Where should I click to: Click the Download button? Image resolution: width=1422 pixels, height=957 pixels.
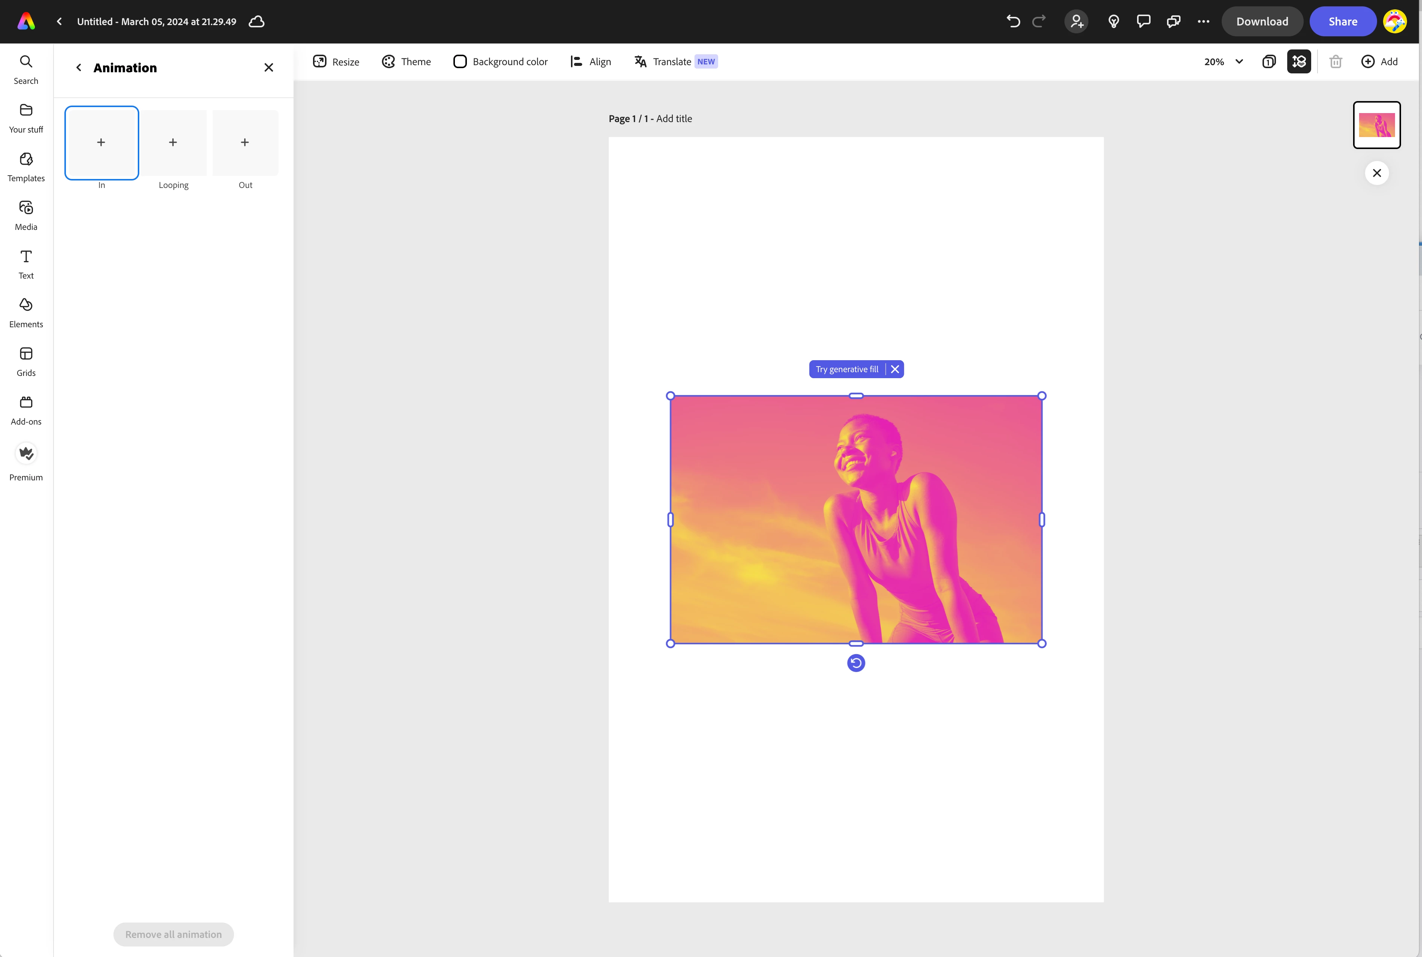pyautogui.click(x=1261, y=21)
